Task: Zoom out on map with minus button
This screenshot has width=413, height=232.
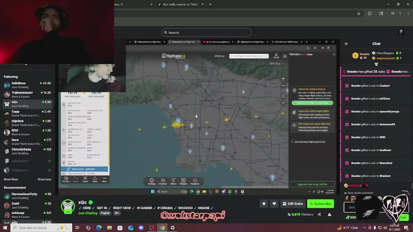Action: point(283,86)
